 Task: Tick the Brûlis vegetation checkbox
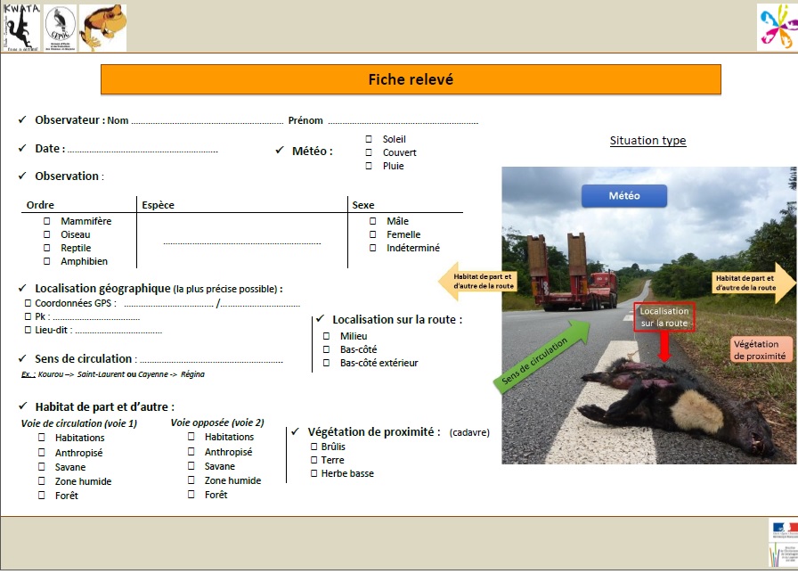click(x=314, y=447)
